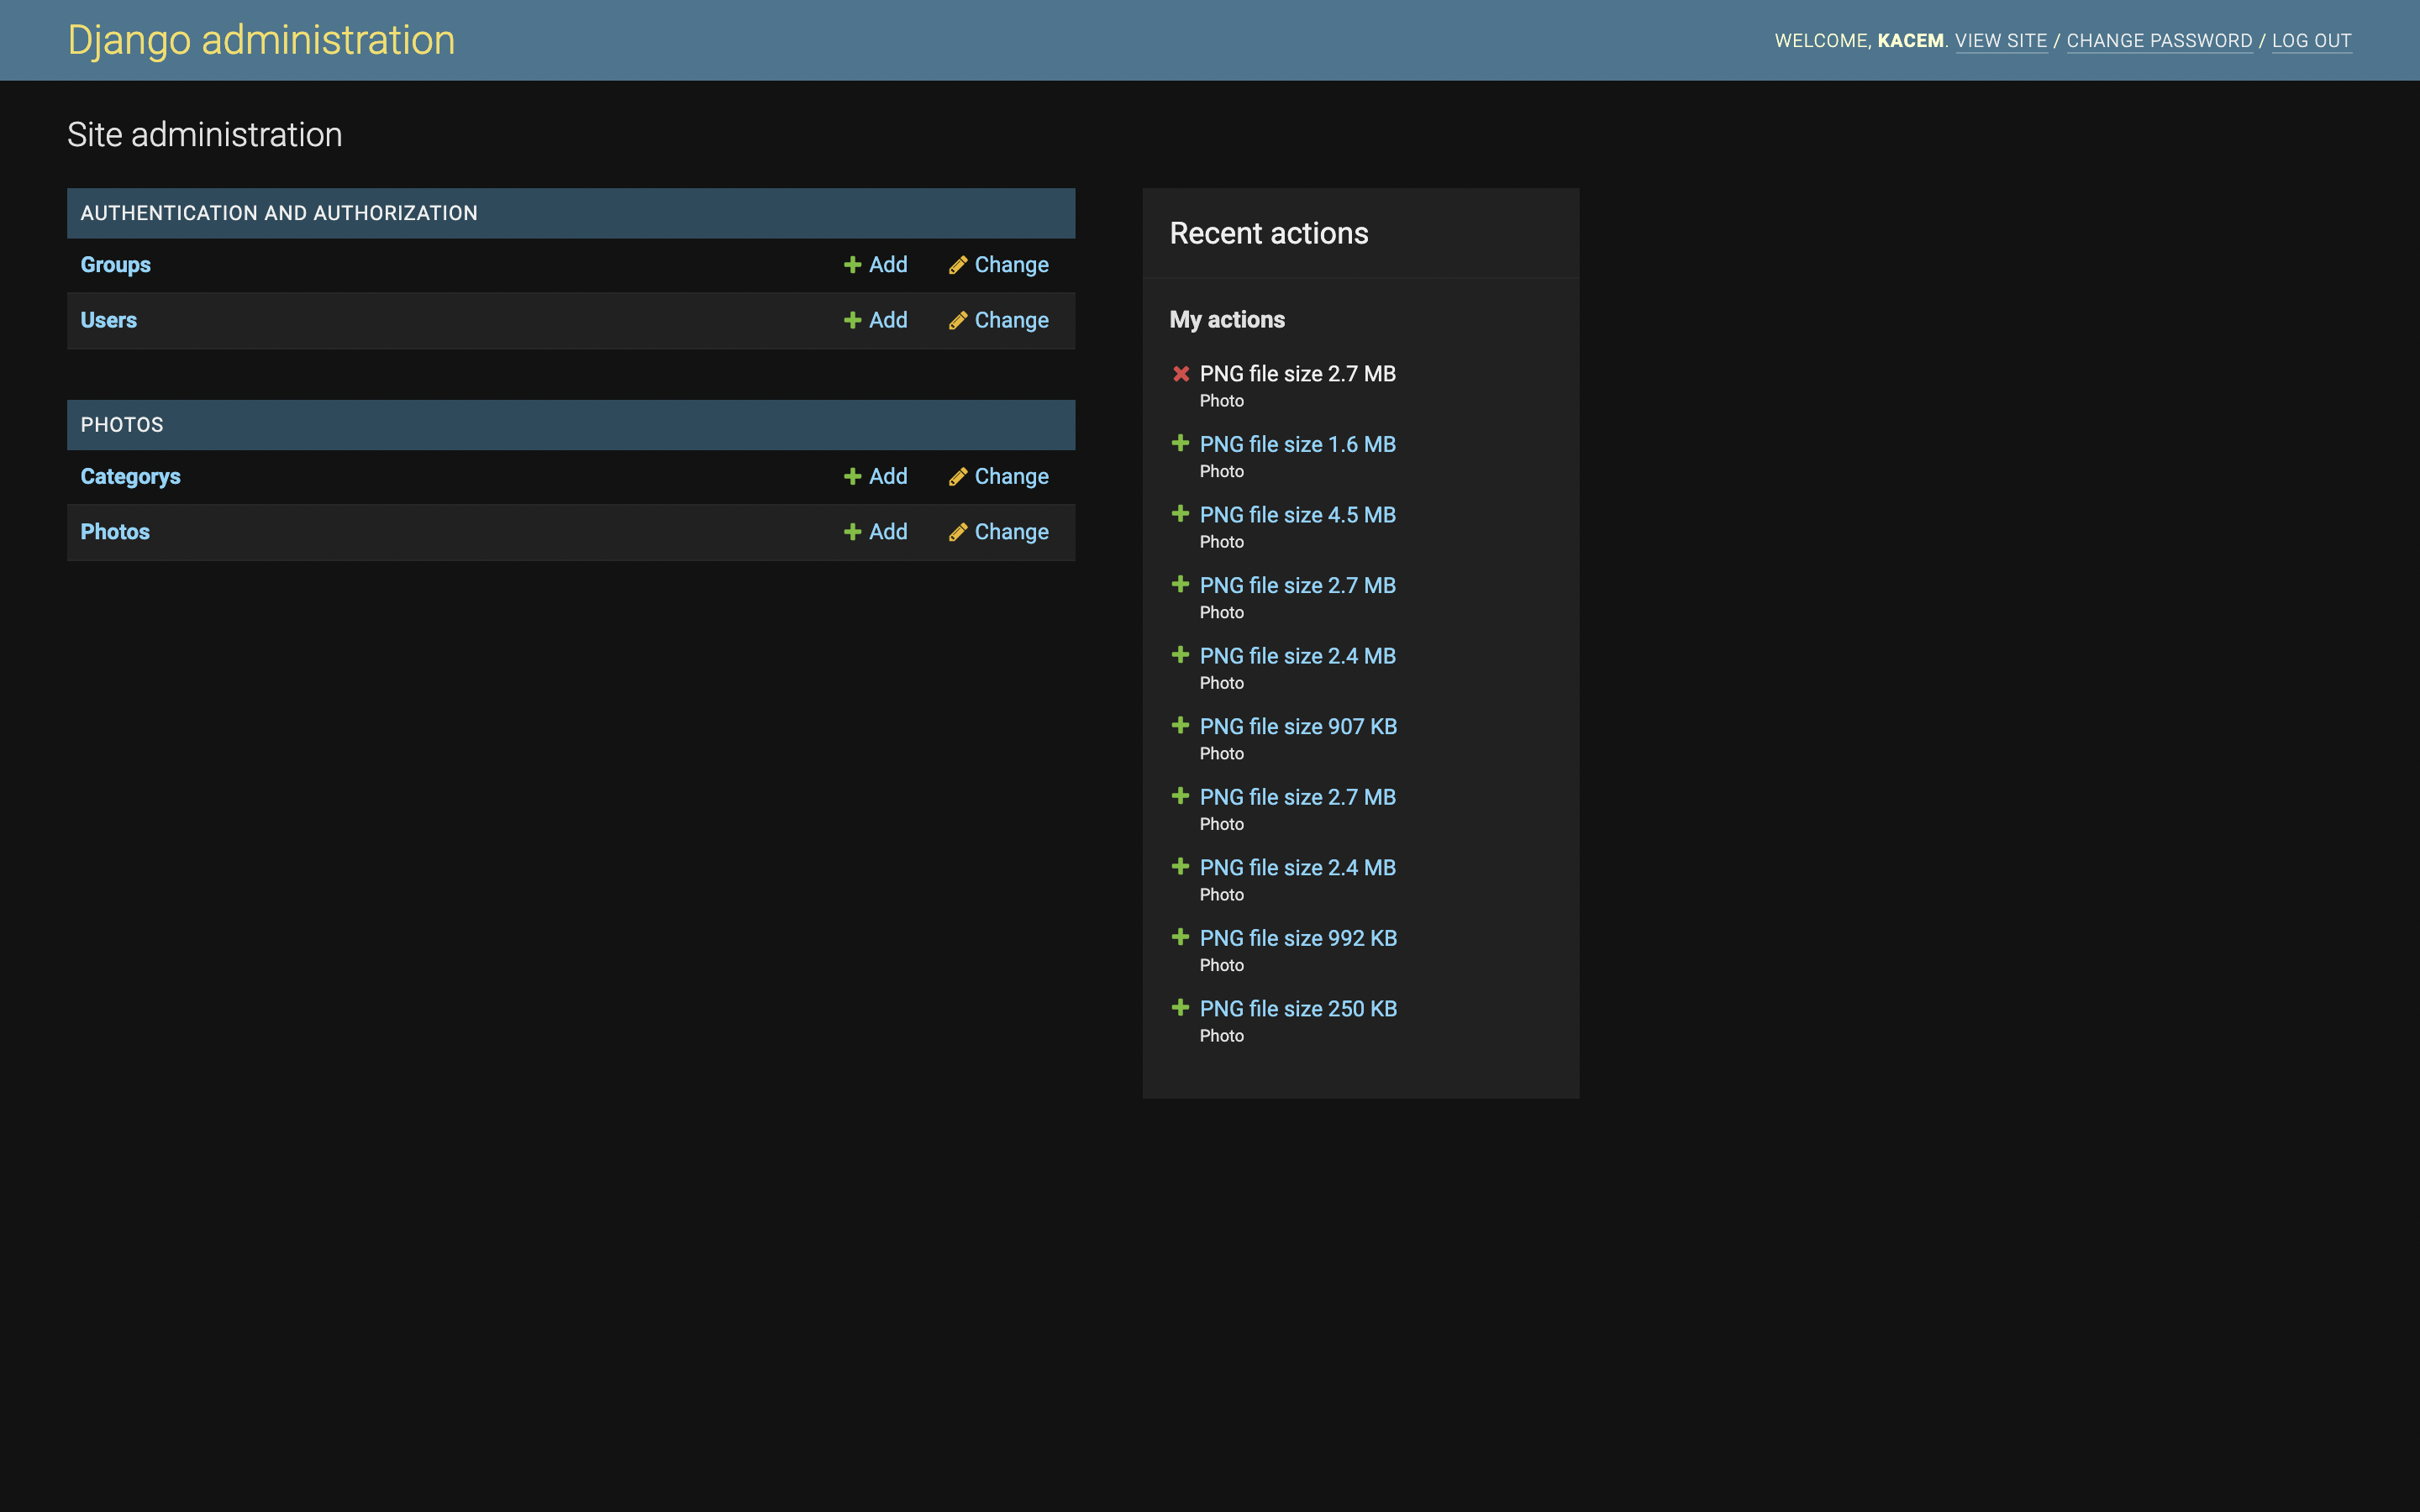Viewport: 2420px width, 1512px height.
Task: Open the Categorys model list
Action: pyautogui.click(x=130, y=477)
